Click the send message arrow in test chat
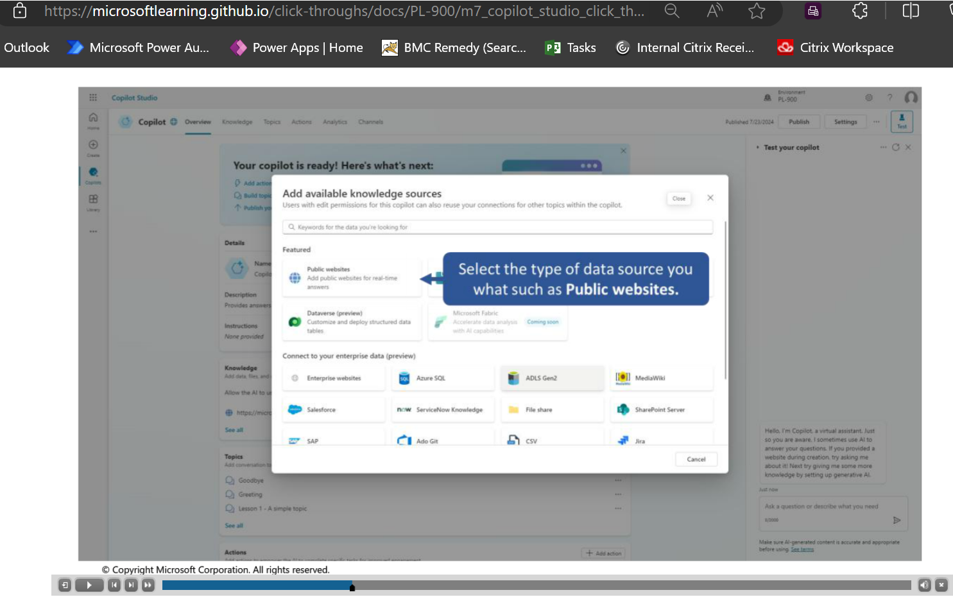Image resolution: width=953 pixels, height=597 pixels. (897, 520)
